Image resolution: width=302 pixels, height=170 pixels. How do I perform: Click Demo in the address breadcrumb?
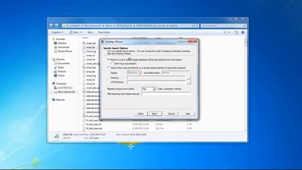109,25
